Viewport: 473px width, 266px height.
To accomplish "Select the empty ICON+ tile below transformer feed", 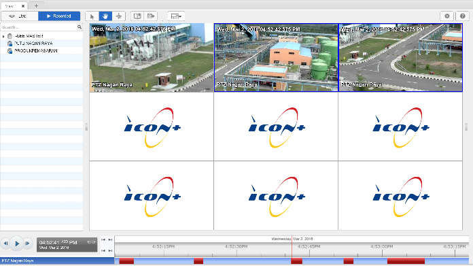I will pos(152,127).
